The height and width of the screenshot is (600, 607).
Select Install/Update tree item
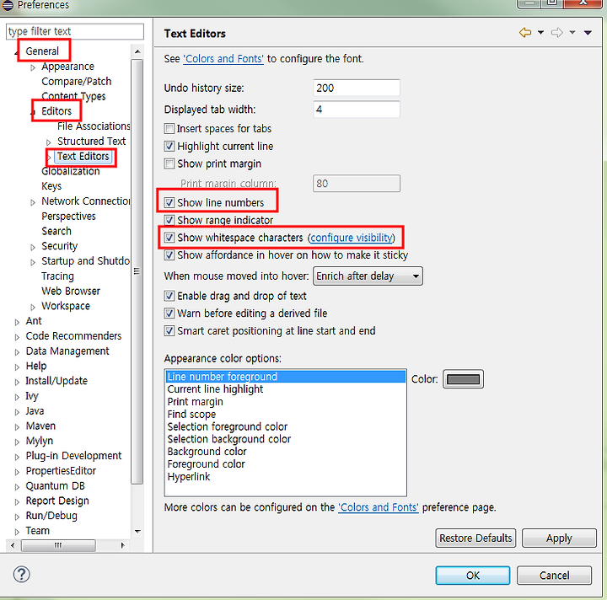pos(56,381)
